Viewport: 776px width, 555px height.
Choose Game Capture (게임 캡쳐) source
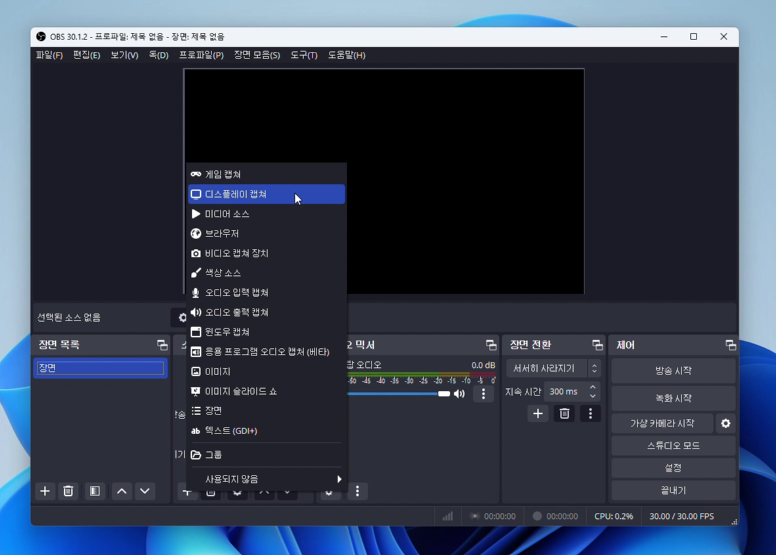click(267, 174)
